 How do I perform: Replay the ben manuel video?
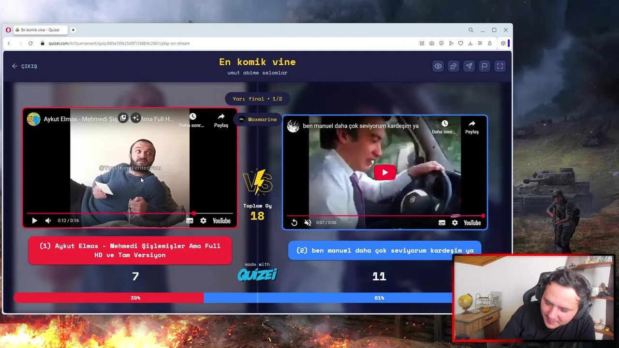[x=294, y=222]
